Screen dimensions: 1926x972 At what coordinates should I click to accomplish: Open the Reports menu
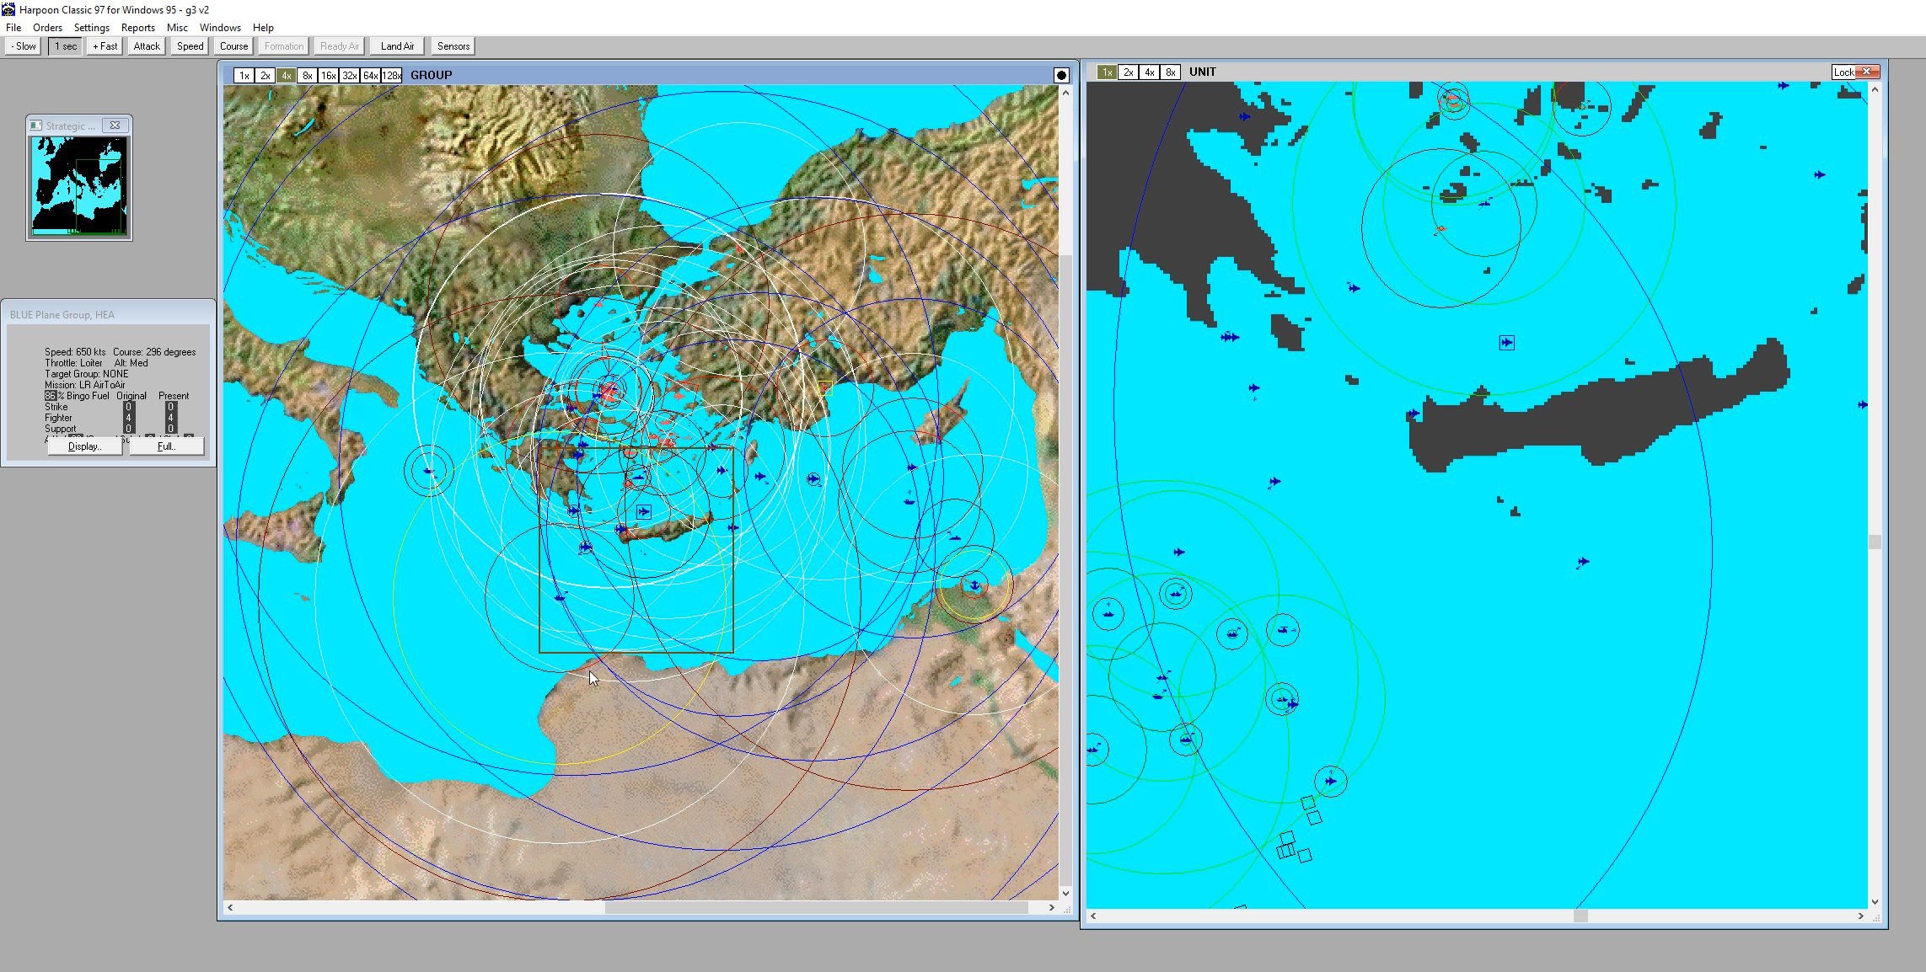click(x=137, y=28)
